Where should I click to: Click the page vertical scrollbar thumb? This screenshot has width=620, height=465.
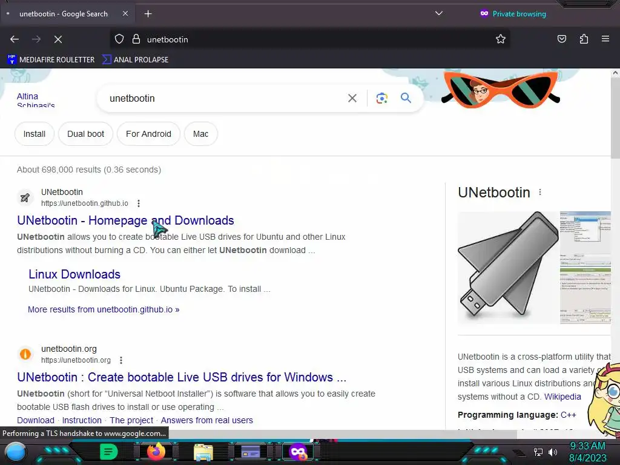(615, 119)
